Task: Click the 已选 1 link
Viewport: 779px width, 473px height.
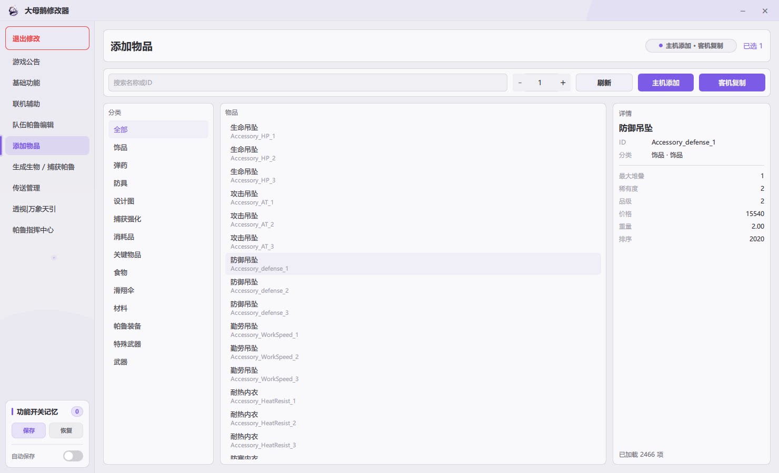Action: (x=753, y=46)
